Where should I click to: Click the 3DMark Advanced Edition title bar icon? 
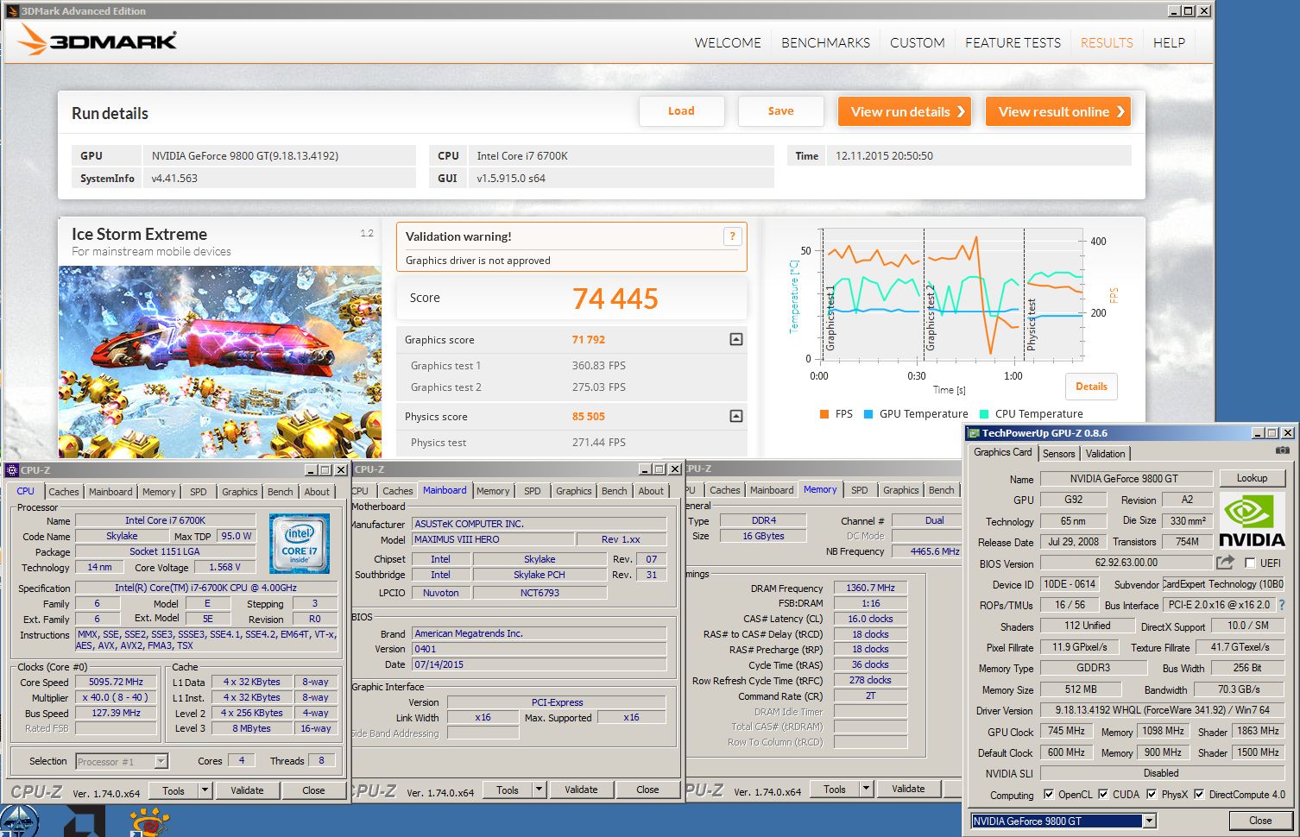point(12,11)
